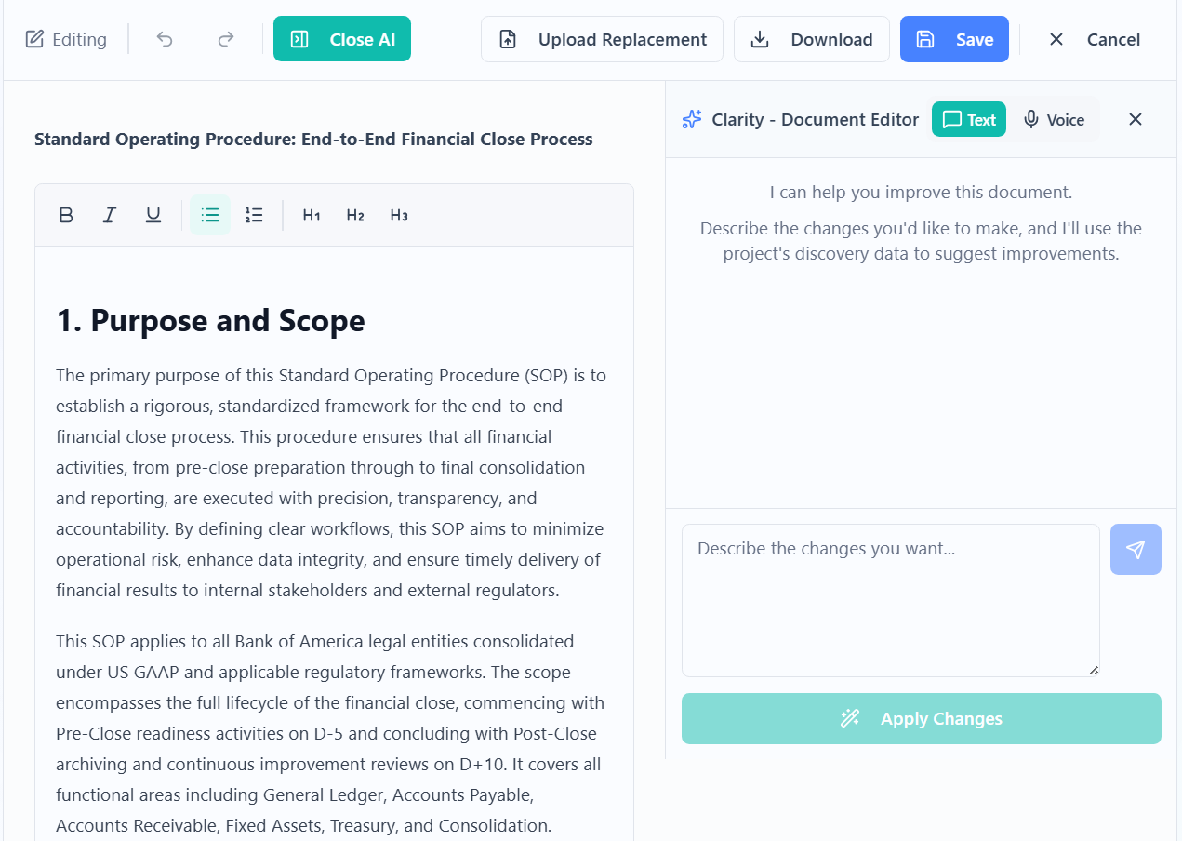
Task: Apply italic formatting
Action: click(x=110, y=215)
